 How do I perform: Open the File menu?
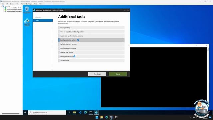[3, 4]
